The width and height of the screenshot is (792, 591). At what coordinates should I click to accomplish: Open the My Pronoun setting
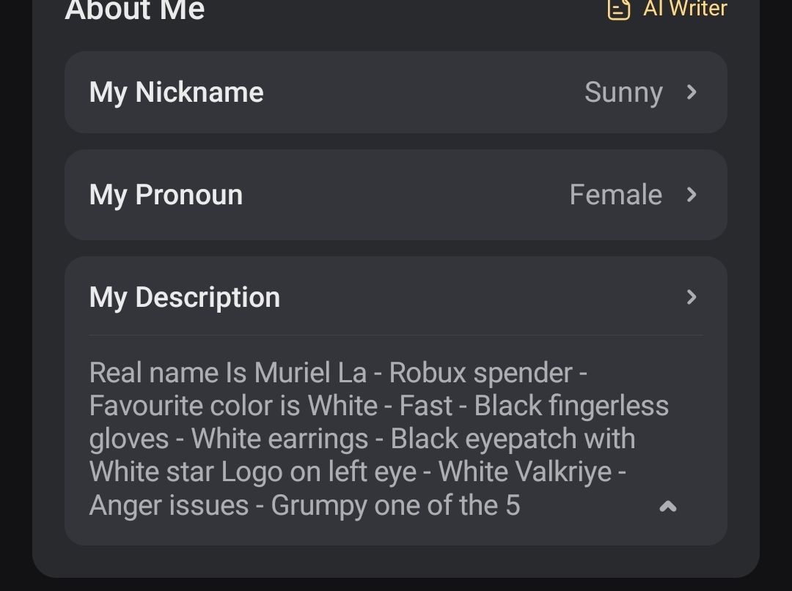coord(166,195)
